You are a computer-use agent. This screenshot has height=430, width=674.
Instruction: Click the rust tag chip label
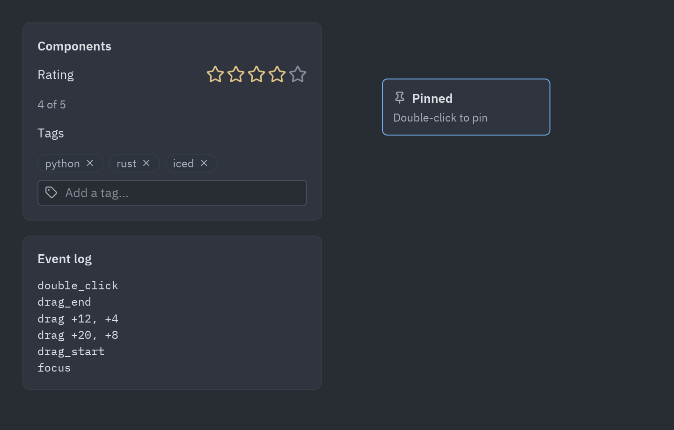pos(126,164)
